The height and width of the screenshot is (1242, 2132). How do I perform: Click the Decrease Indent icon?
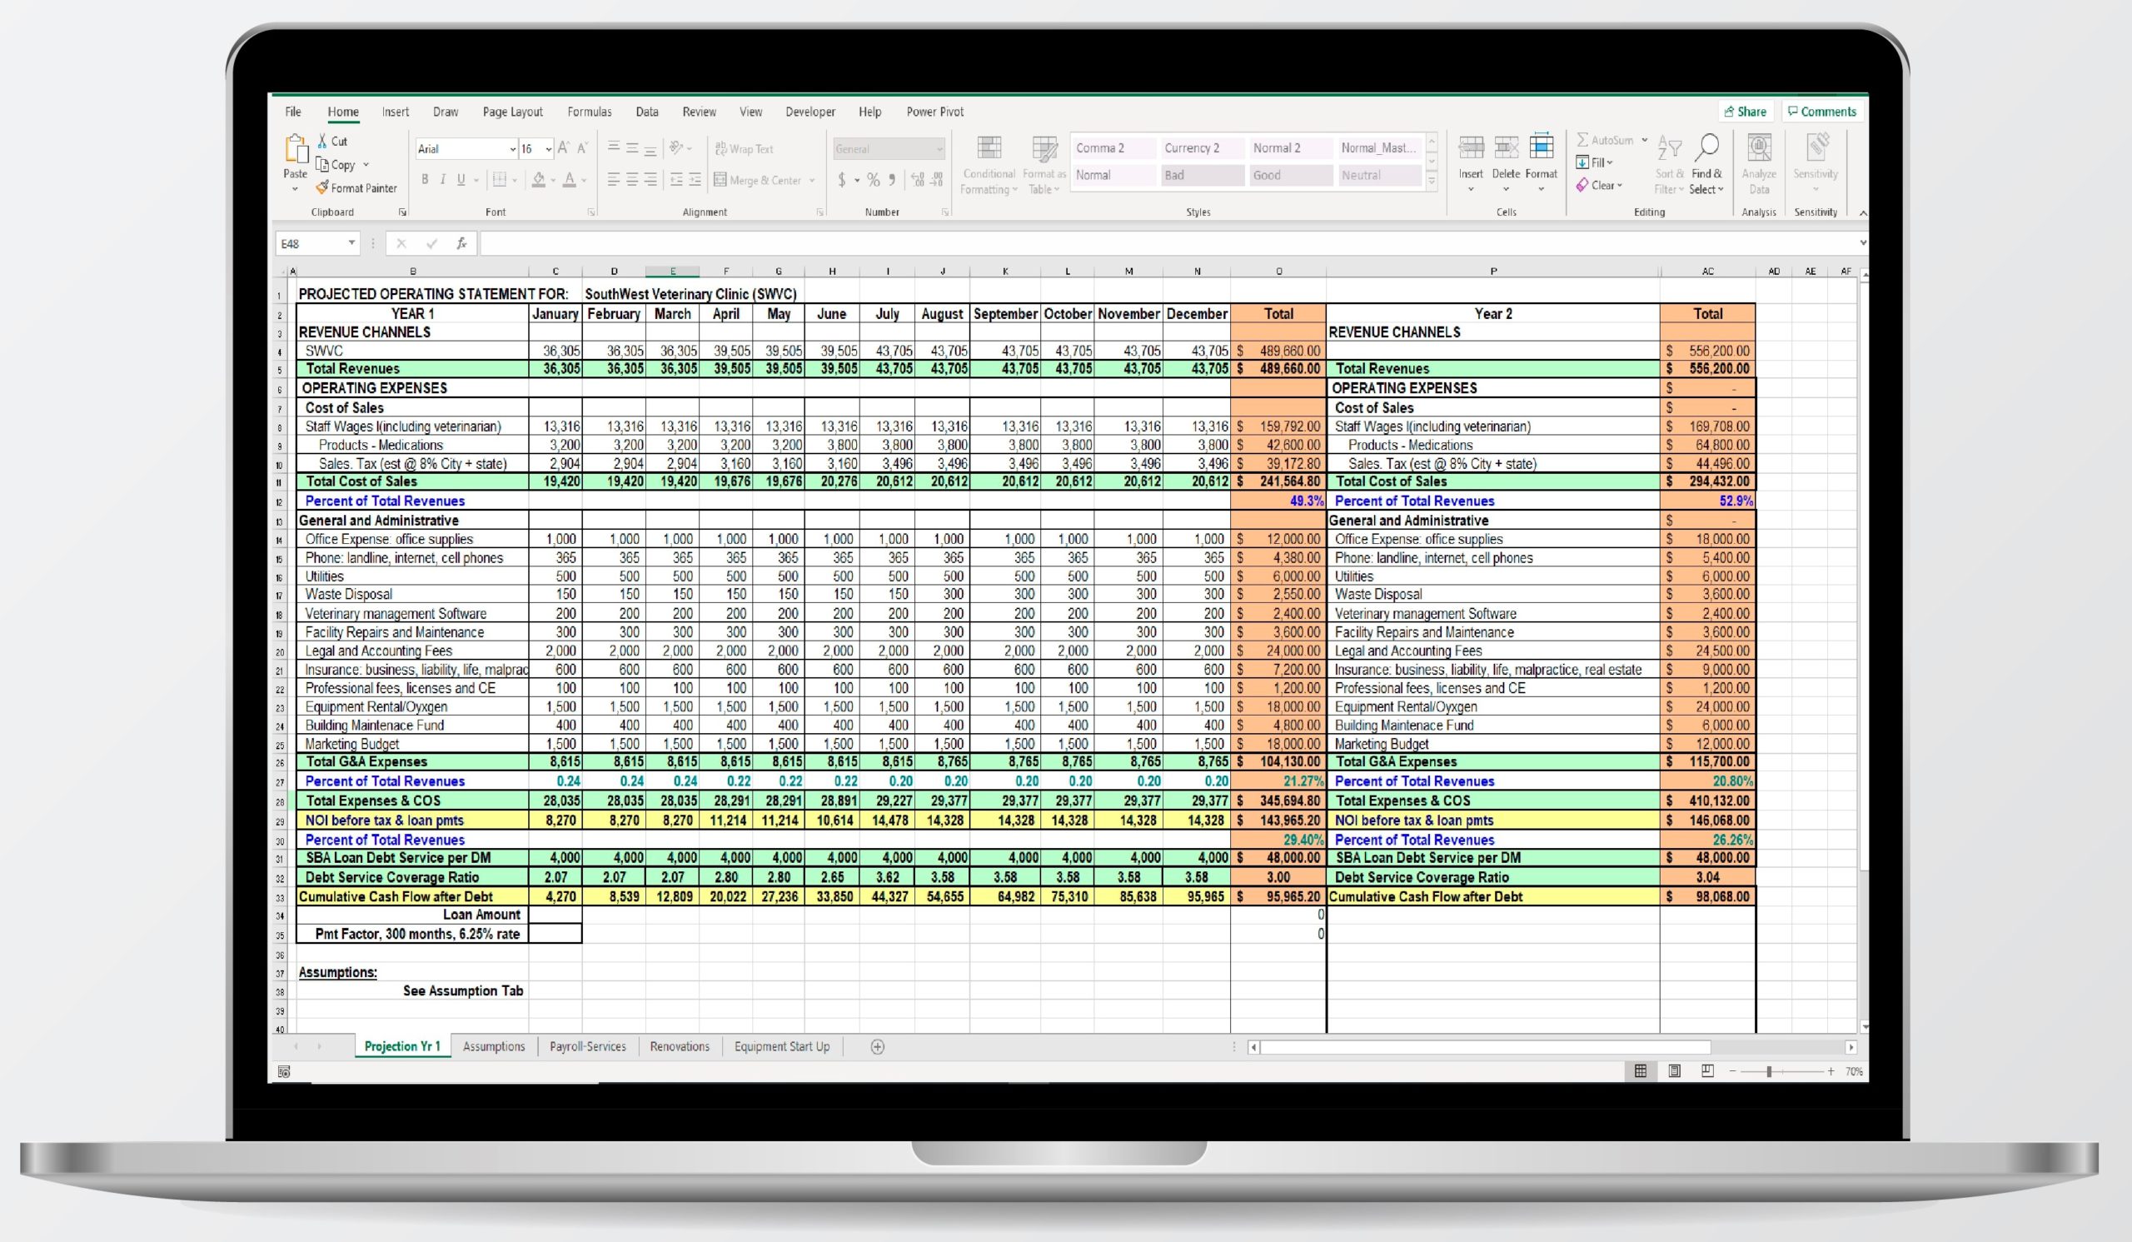[676, 179]
